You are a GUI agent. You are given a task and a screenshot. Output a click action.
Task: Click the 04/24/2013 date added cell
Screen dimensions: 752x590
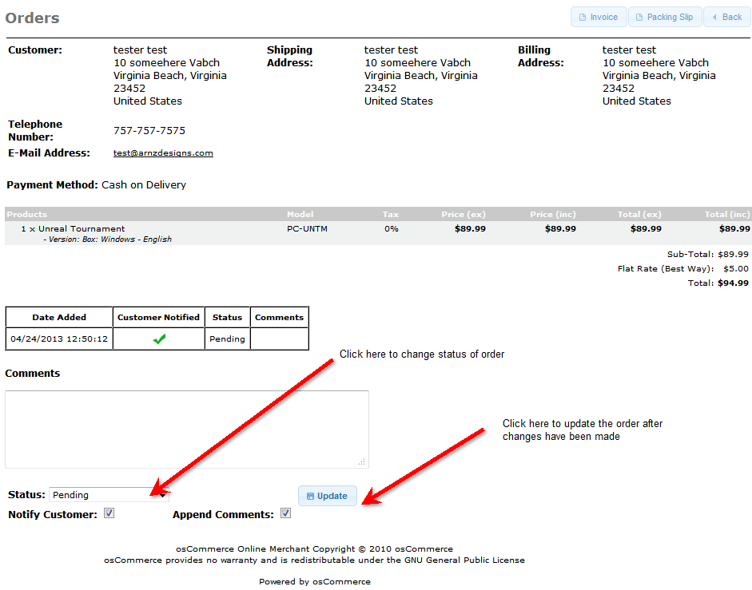coord(59,339)
